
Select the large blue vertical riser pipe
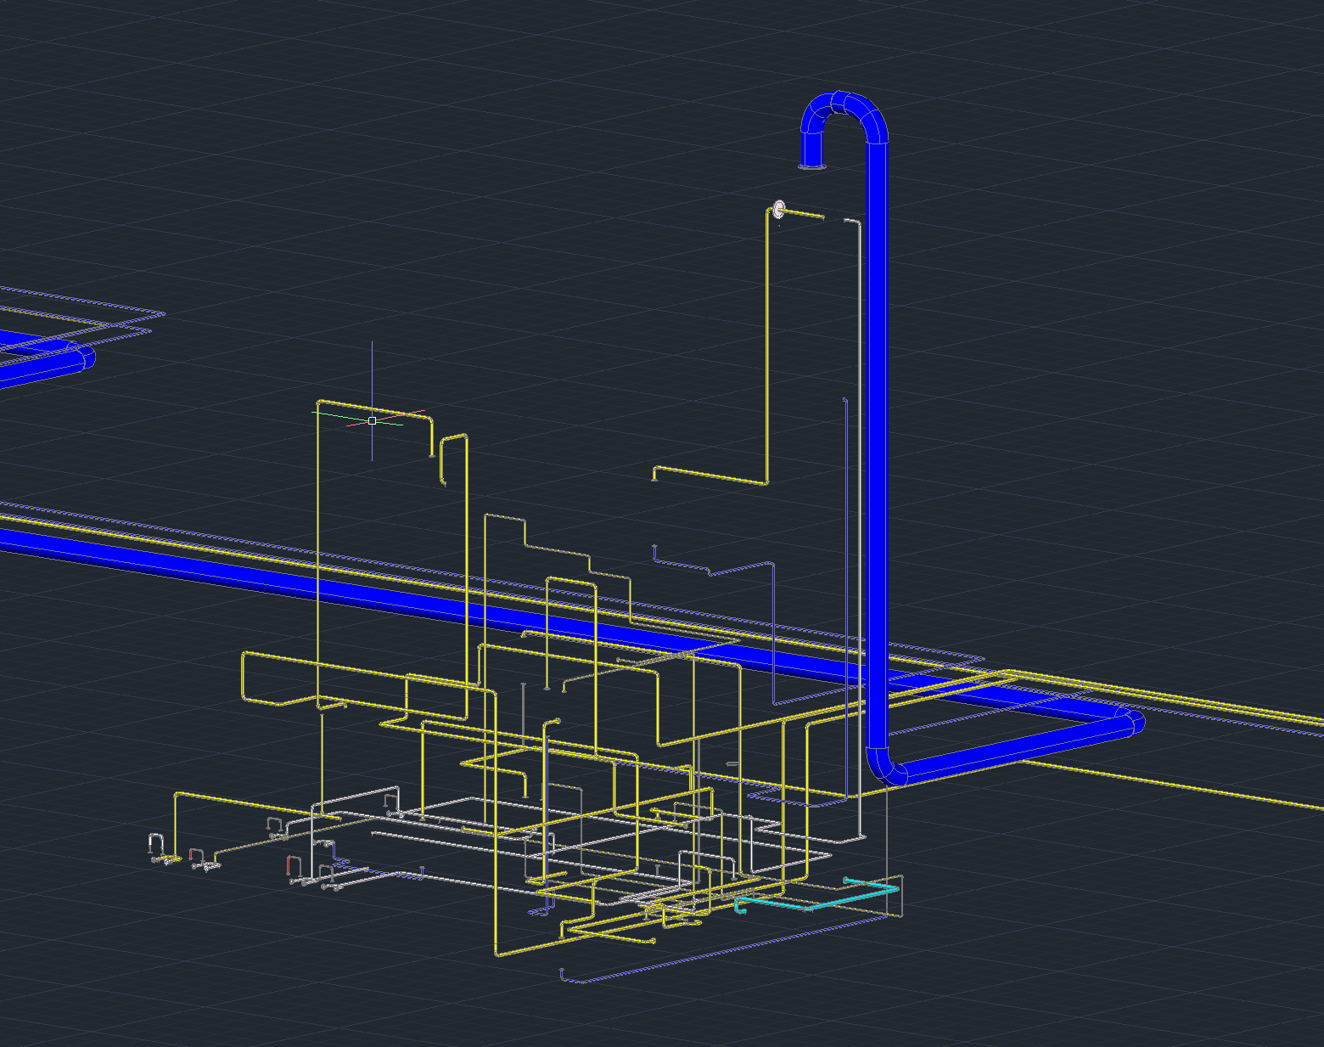(877, 446)
